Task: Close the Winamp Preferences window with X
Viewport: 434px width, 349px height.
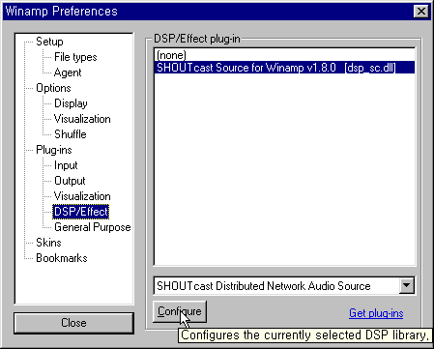Action: tap(420, 12)
